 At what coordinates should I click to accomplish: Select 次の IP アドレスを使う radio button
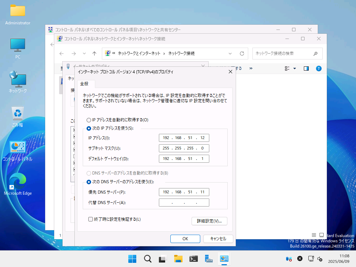coord(89,129)
